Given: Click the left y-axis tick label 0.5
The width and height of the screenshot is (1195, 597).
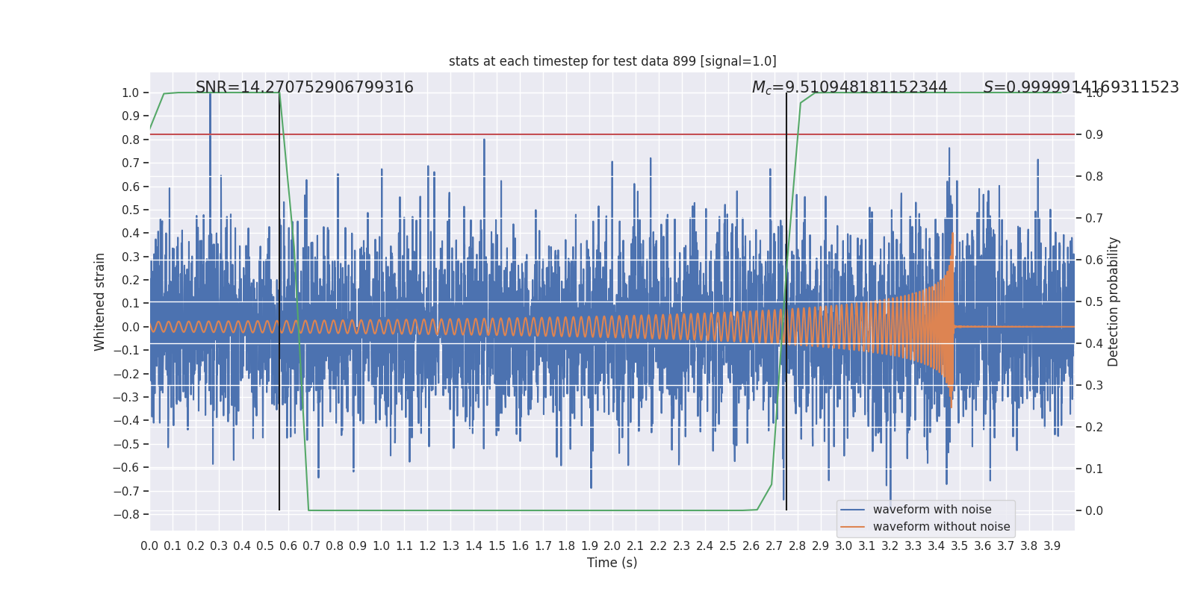Looking at the screenshot, I should point(131,210).
